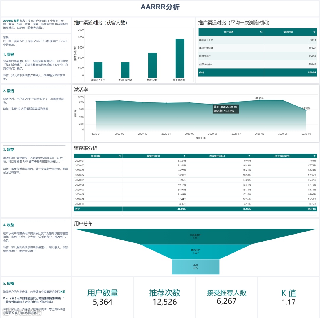This screenshot has height=318, width=320.
Task: Click the 3. 留存 section heading
Action: click(8, 150)
